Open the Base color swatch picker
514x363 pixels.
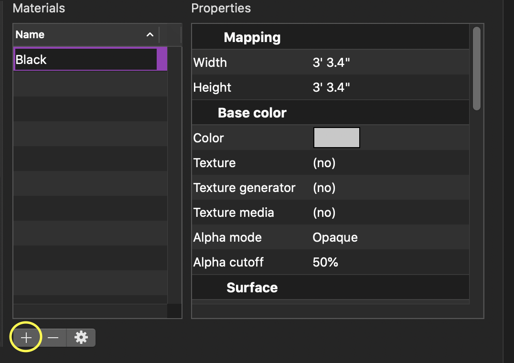pyautogui.click(x=337, y=138)
